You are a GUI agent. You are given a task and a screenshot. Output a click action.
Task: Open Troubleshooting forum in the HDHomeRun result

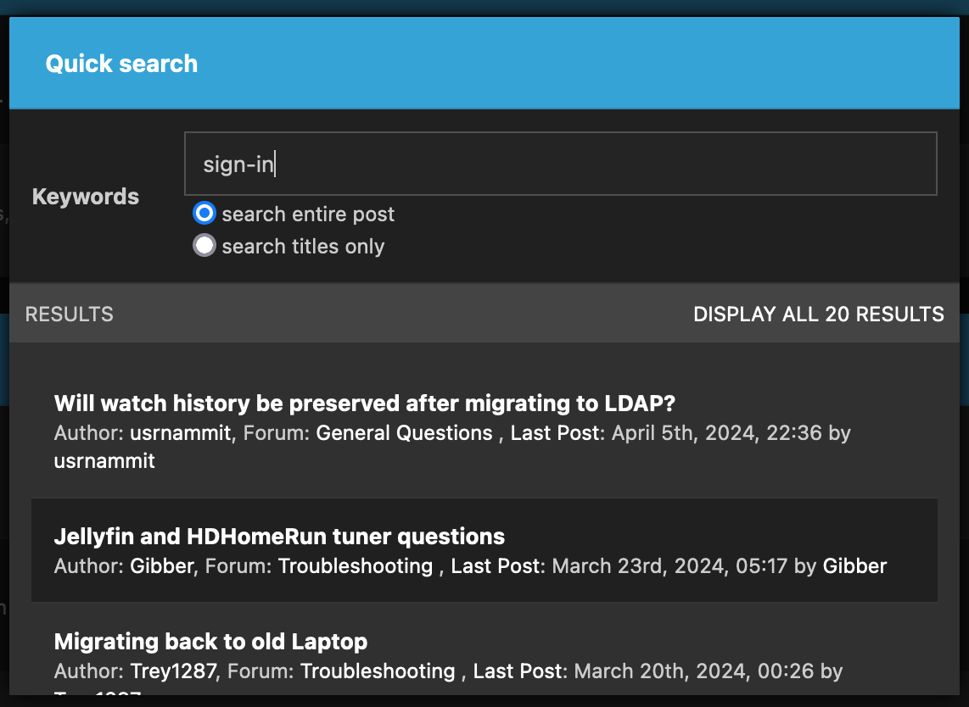click(356, 566)
